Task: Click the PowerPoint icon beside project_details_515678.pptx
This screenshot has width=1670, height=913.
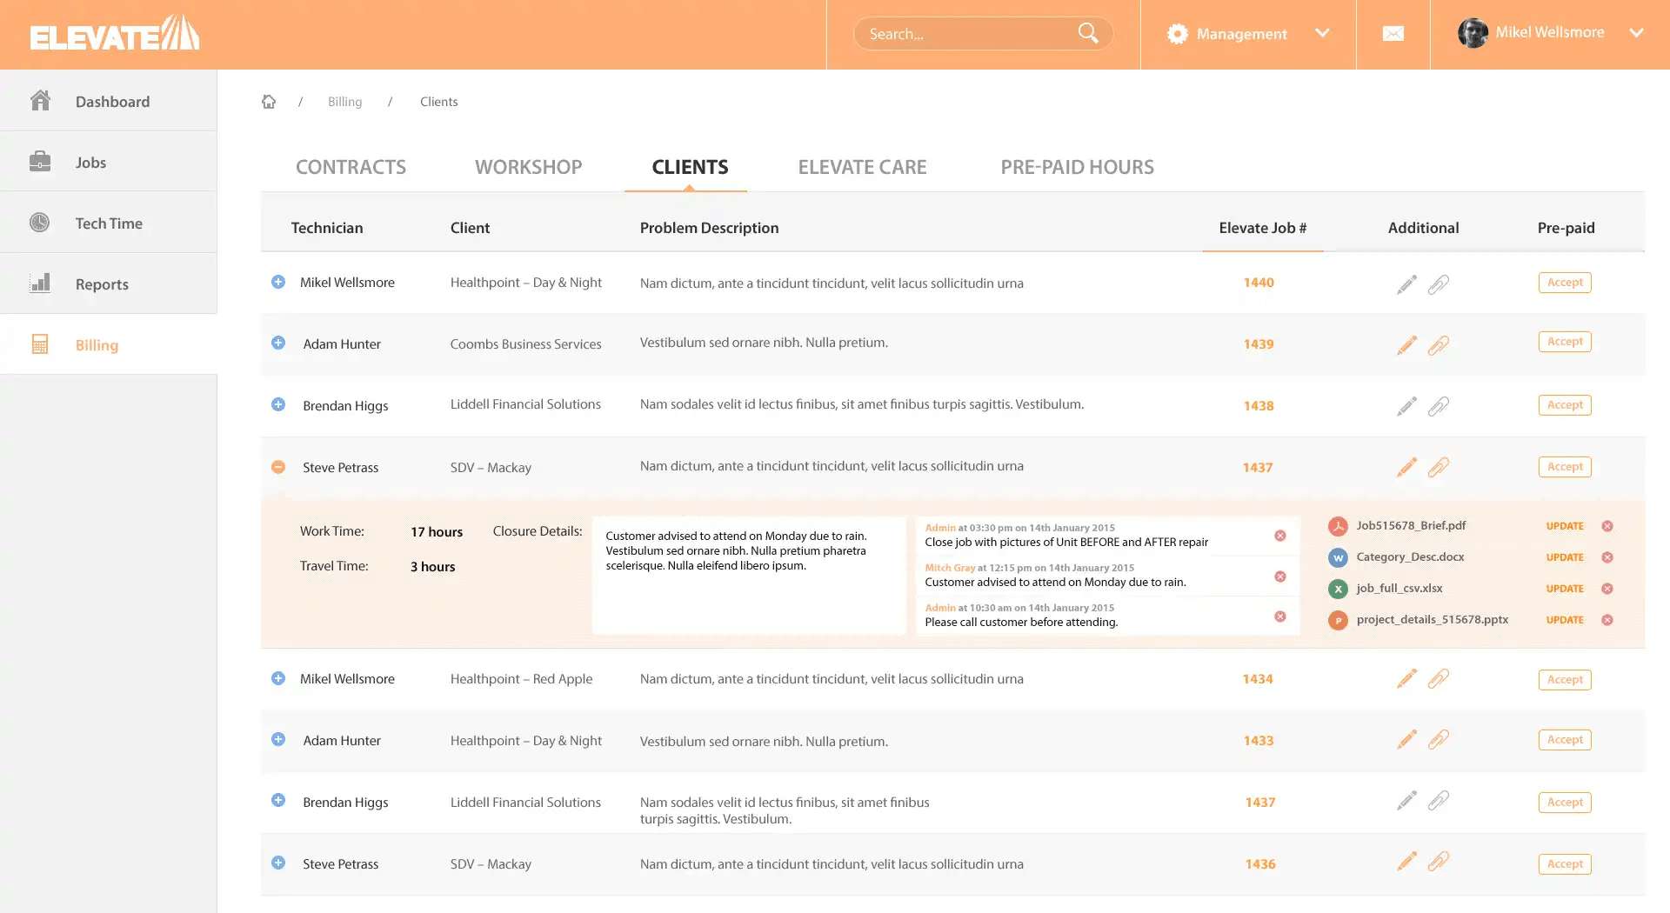Action: [x=1338, y=620]
